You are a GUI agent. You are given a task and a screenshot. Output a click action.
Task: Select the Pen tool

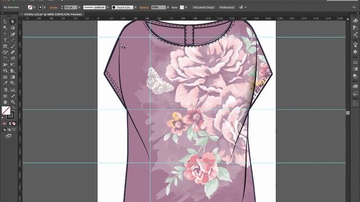tap(5, 34)
